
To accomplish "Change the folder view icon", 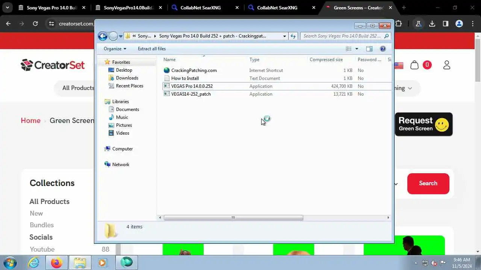I will (349, 49).
